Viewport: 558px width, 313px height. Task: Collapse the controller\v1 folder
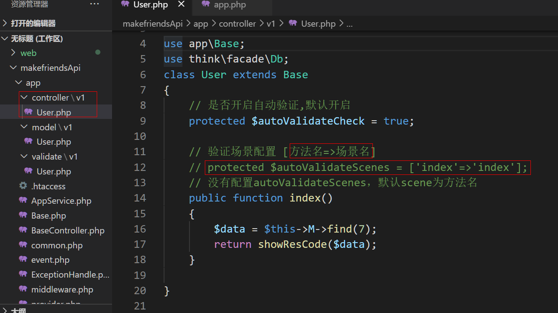point(58,97)
